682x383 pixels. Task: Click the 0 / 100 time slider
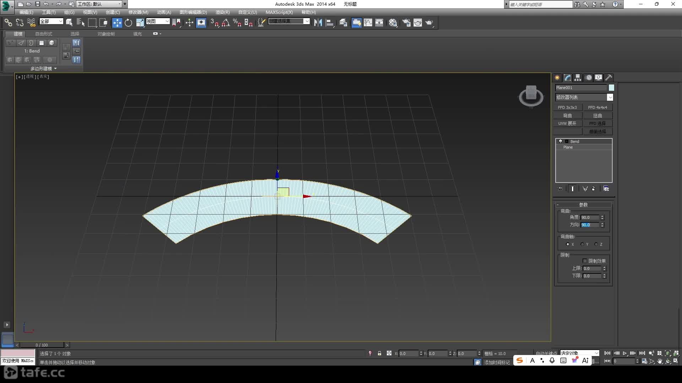click(42, 345)
